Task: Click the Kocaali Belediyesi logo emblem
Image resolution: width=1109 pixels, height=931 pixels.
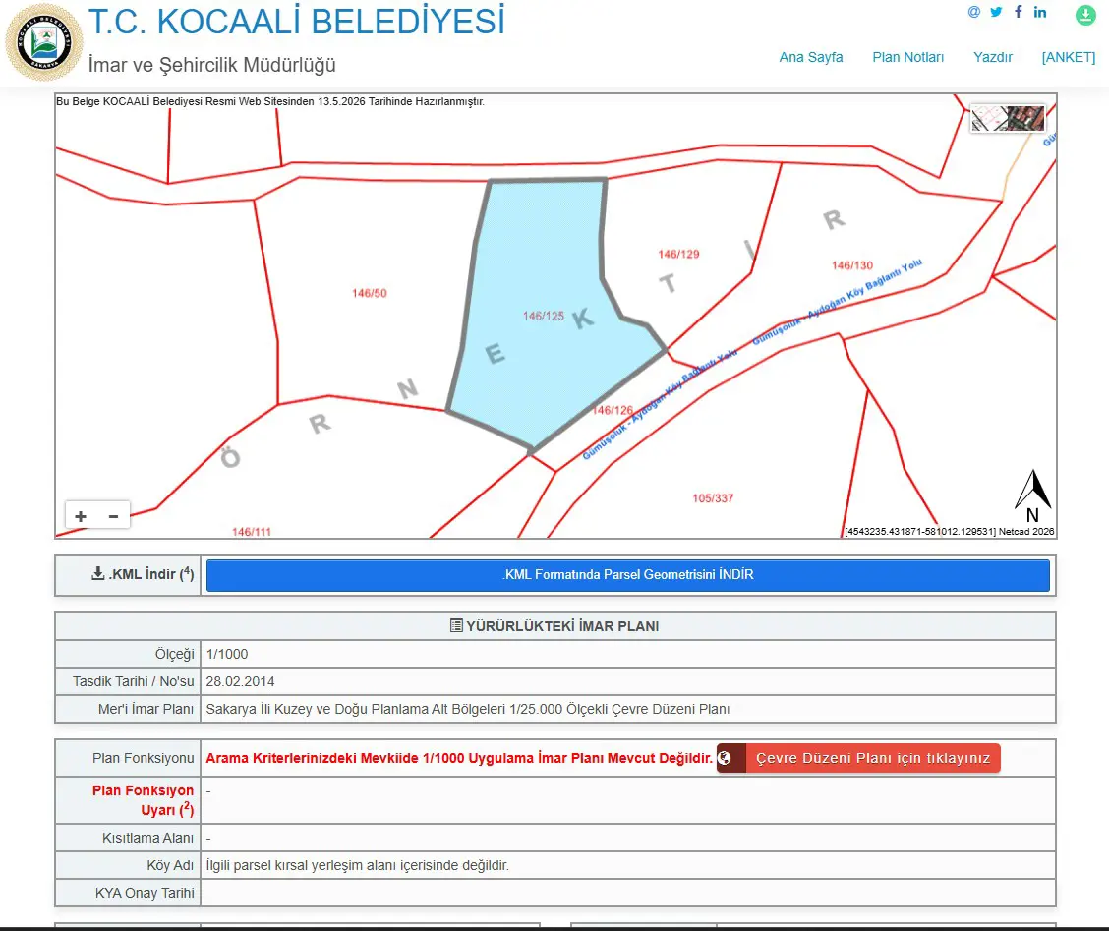Action: tap(44, 42)
